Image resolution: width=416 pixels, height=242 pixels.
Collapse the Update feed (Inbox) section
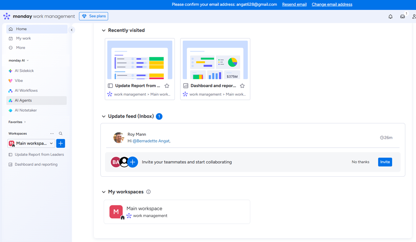[104, 116]
